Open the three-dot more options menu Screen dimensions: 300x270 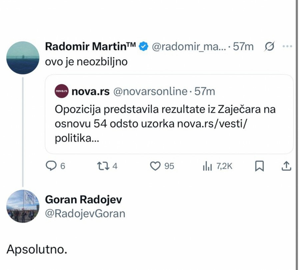click(287, 47)
